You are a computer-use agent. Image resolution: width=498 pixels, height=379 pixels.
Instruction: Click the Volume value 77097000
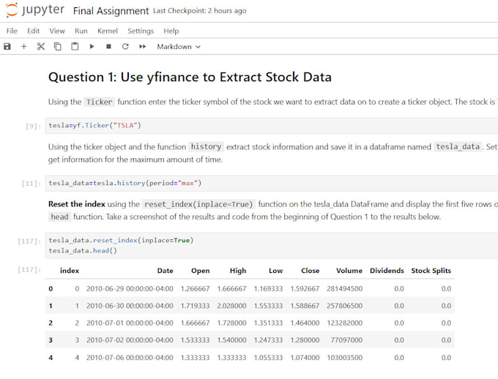pos(346,340)
